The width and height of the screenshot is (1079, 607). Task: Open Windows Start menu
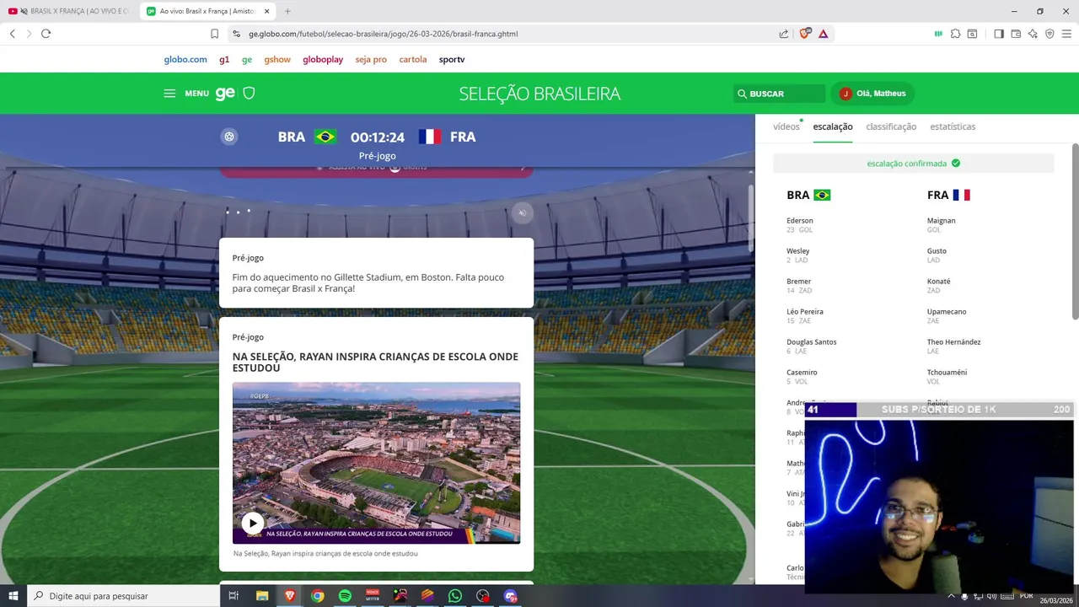(13, 596)
